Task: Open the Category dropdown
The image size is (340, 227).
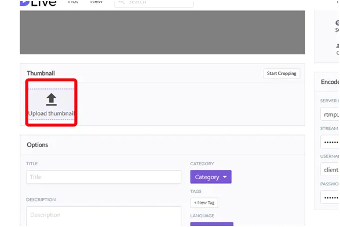Action: point(211,177)
